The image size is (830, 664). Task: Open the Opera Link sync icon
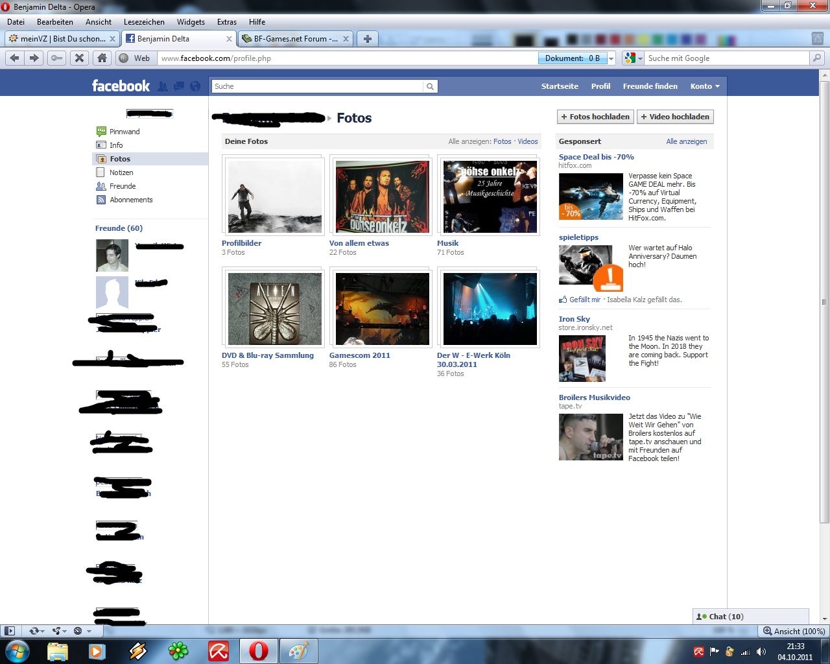[x=36, y=630]
